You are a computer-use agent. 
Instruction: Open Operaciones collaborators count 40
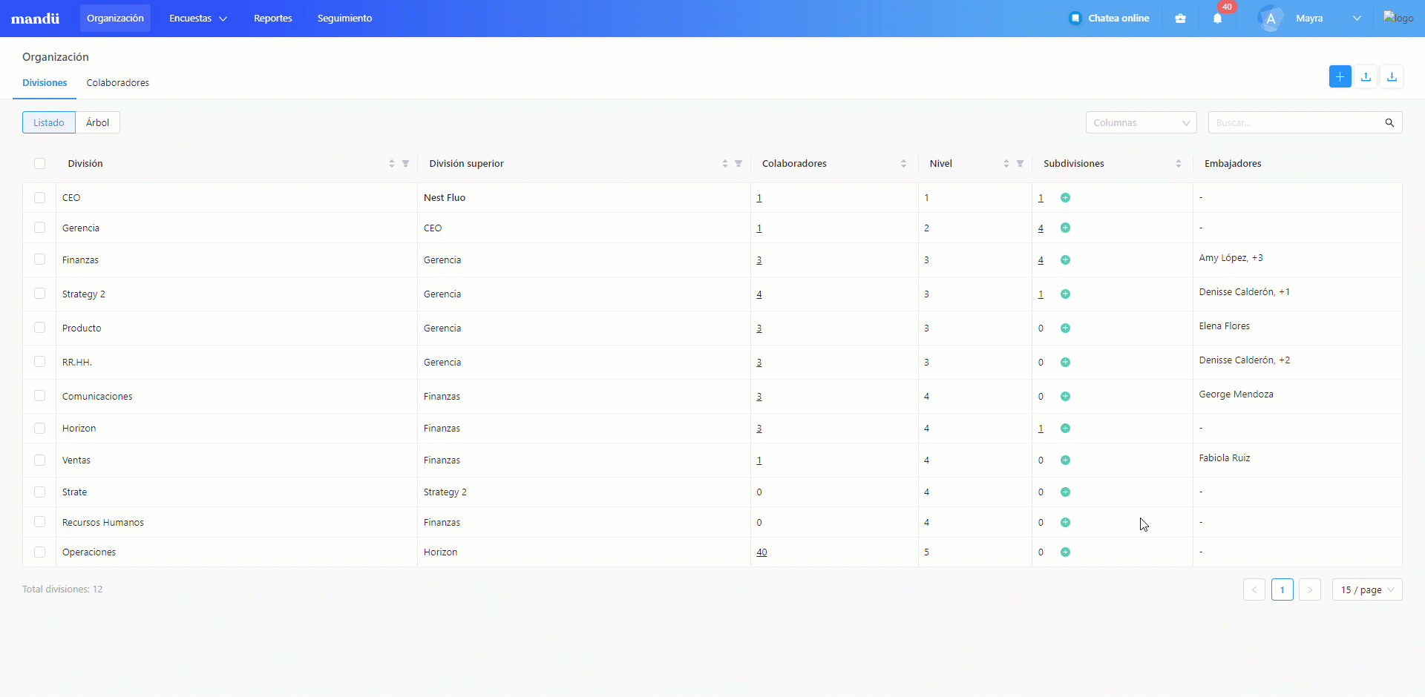click(761, 552)
